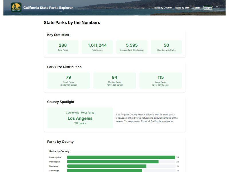Click the Average Park Size stat card
The height and width of the screenshot is (172, 229).
(132, 47)
